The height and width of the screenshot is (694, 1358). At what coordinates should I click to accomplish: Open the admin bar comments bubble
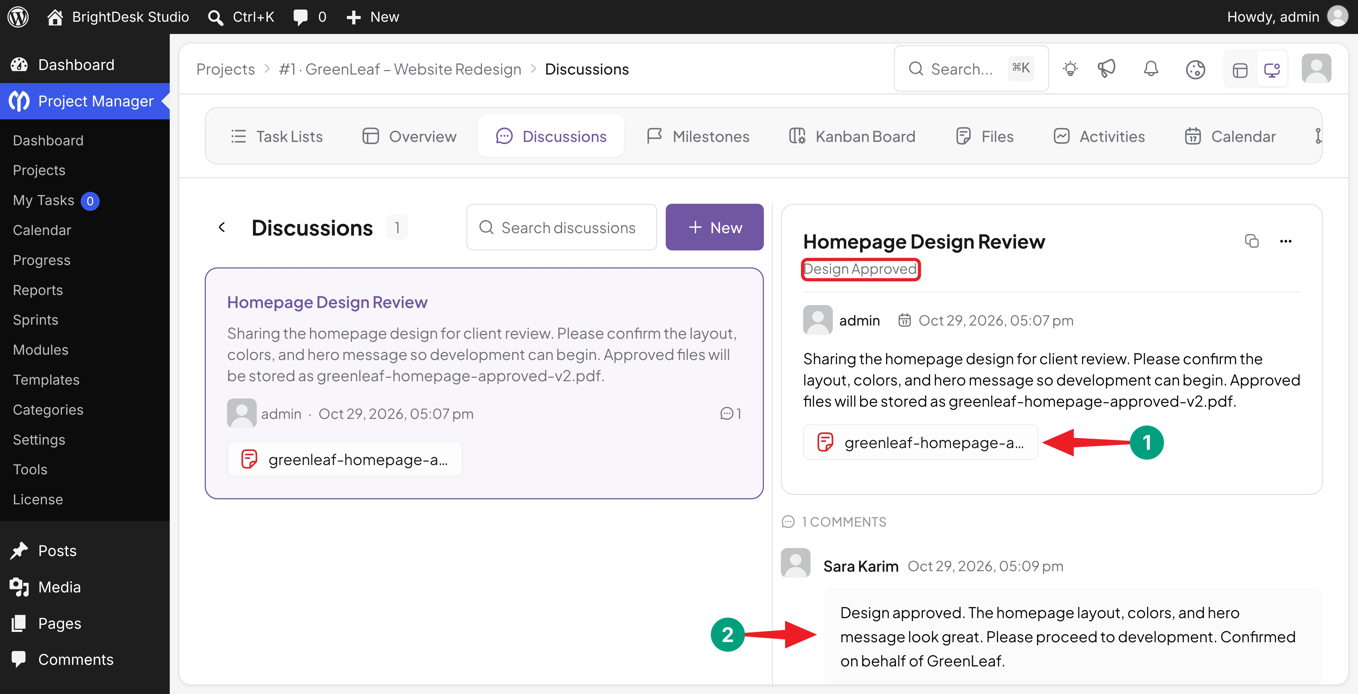(310, 17)
